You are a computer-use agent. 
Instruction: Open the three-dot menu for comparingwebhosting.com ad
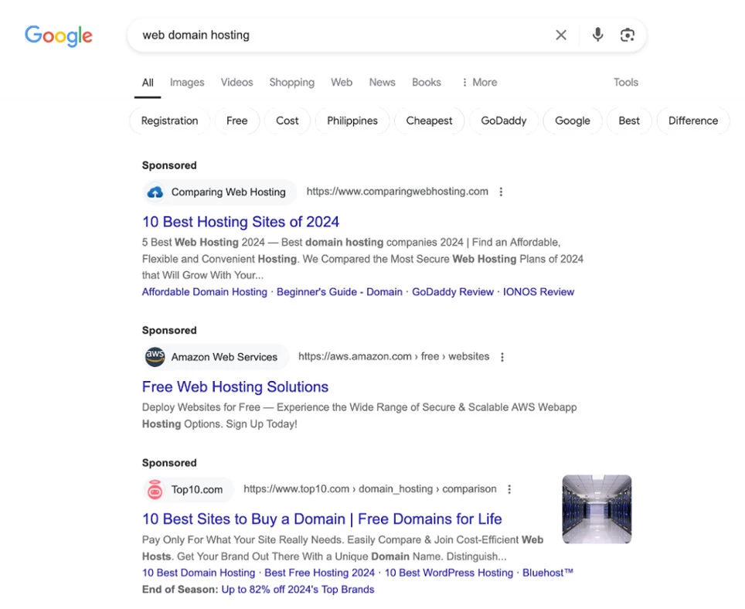coord(501,192)
